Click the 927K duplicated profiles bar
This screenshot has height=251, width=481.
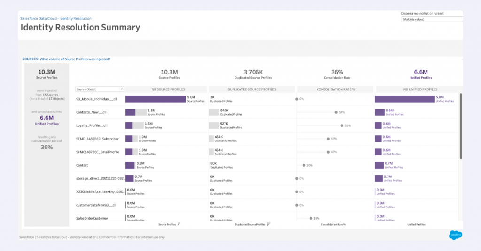pos(214,125)
